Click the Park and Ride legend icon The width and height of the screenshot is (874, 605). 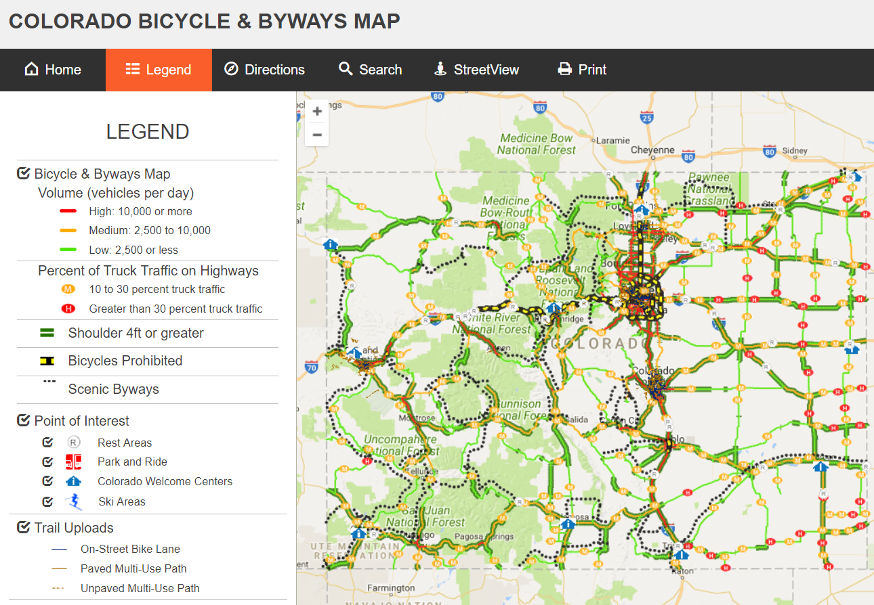point(74,462)
